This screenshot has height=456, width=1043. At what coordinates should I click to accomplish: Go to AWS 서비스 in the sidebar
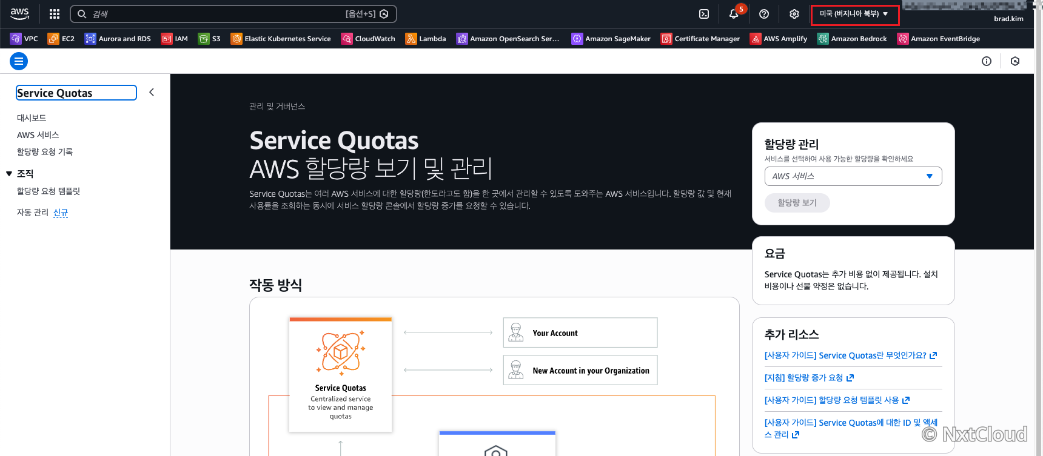pos(38,135)
